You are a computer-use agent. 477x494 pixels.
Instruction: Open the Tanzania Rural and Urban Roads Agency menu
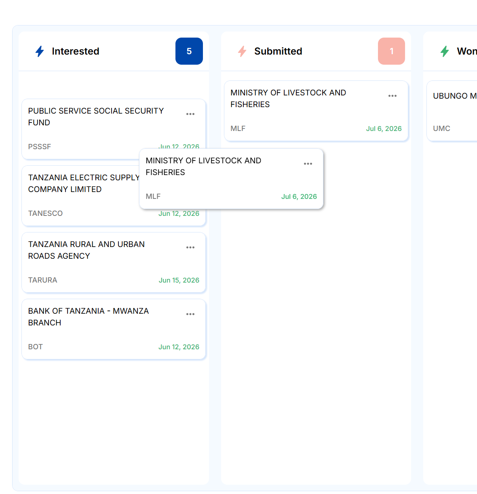click(190, 247)
